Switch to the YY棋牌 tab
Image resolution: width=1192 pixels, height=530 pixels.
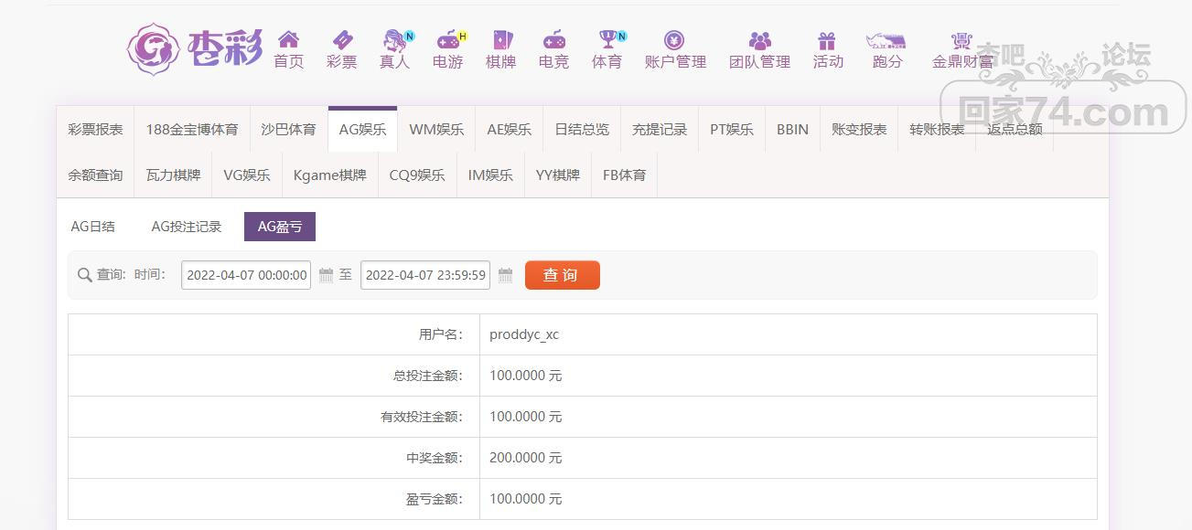558,175
